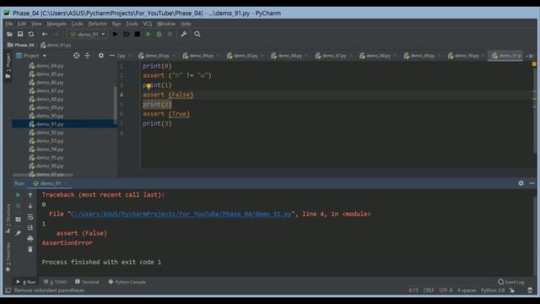Click the Phase_04 breadcrumb folder
This screenshot has height=304, width=540.
pos(21,45)
